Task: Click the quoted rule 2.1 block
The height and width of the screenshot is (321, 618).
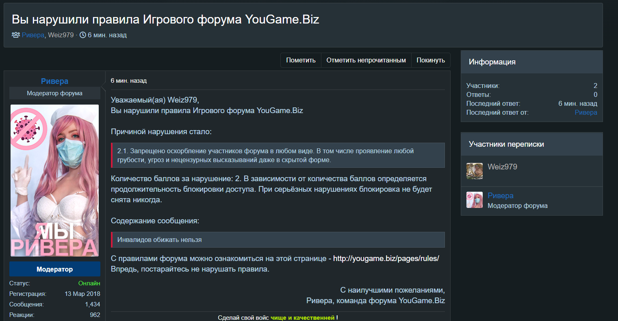Action: point(278,155)
